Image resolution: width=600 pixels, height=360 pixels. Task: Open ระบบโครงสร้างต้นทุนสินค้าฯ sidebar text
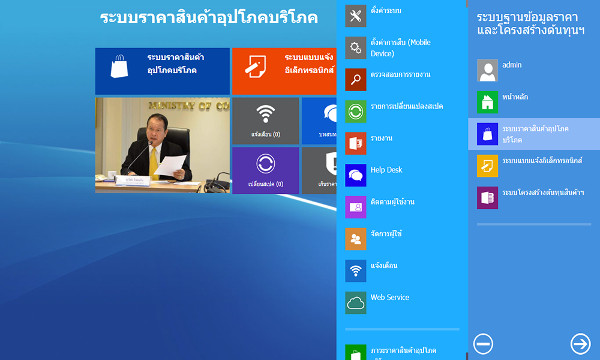click(543, 193)
